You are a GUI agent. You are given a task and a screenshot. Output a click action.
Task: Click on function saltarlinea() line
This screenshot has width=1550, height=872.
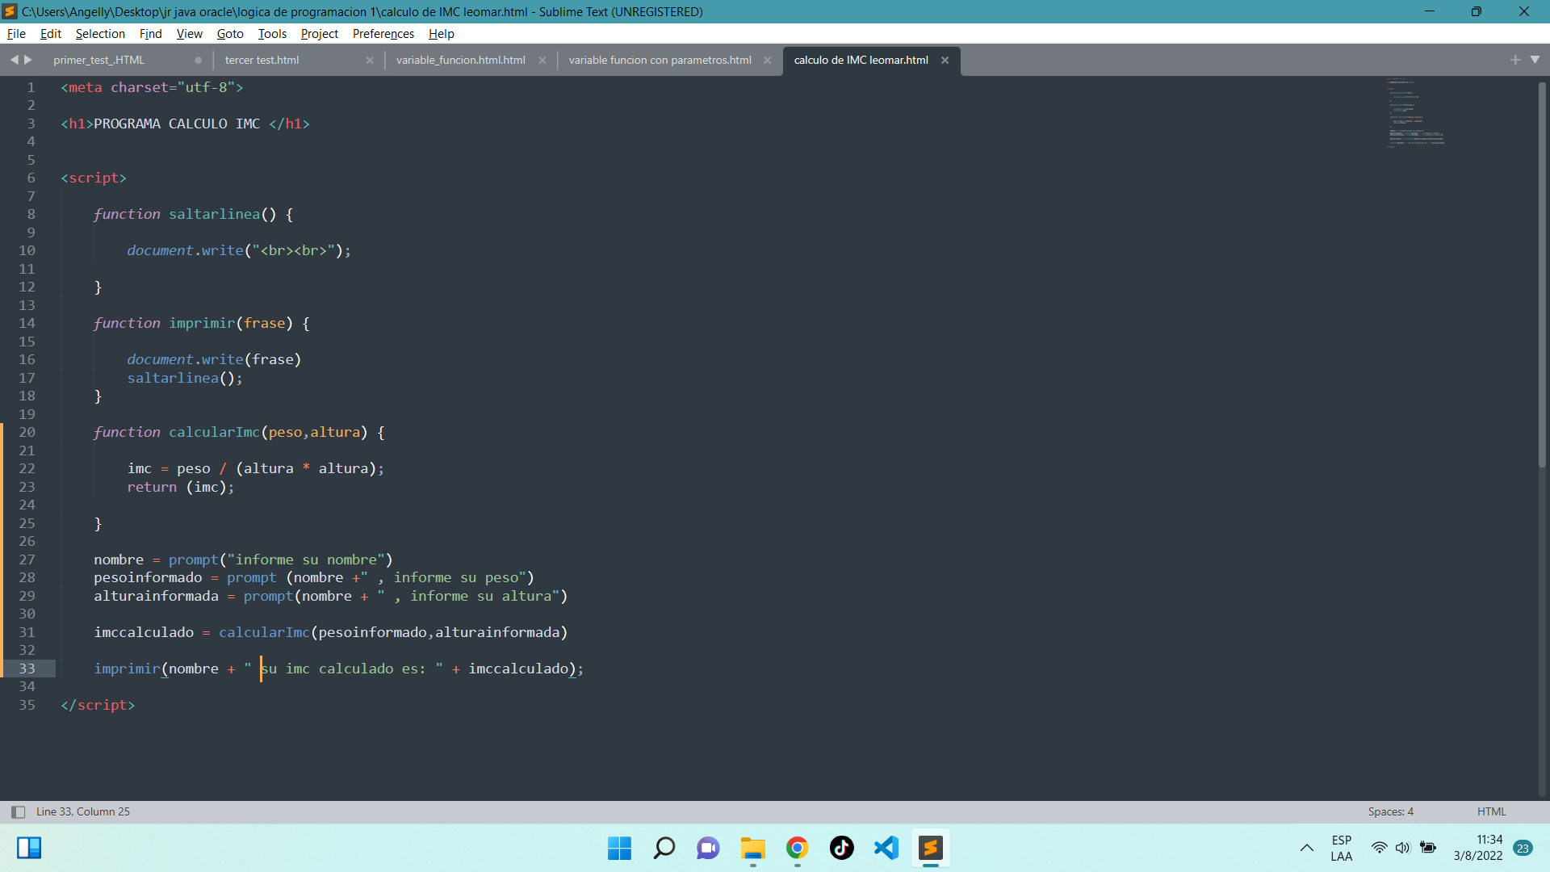(193, 214)
